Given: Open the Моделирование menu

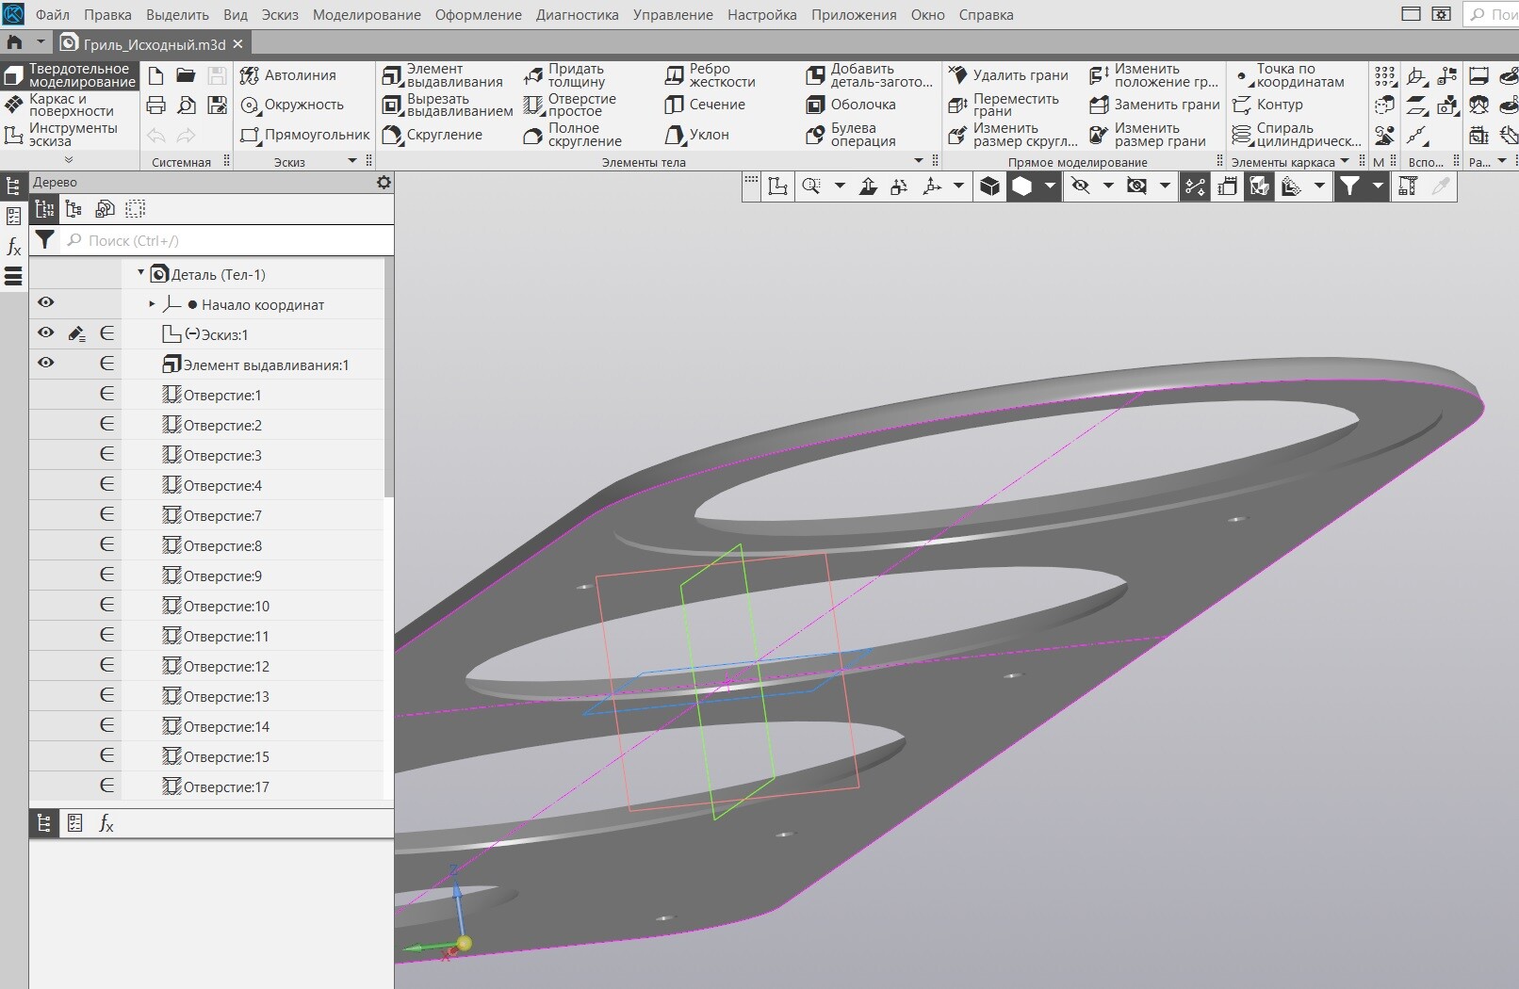Looking at the screenshot, I should tap(367, 15).
